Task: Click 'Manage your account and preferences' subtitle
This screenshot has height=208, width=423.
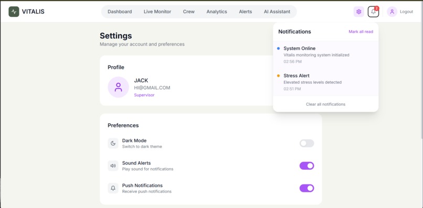Action: tap(142, 44)
